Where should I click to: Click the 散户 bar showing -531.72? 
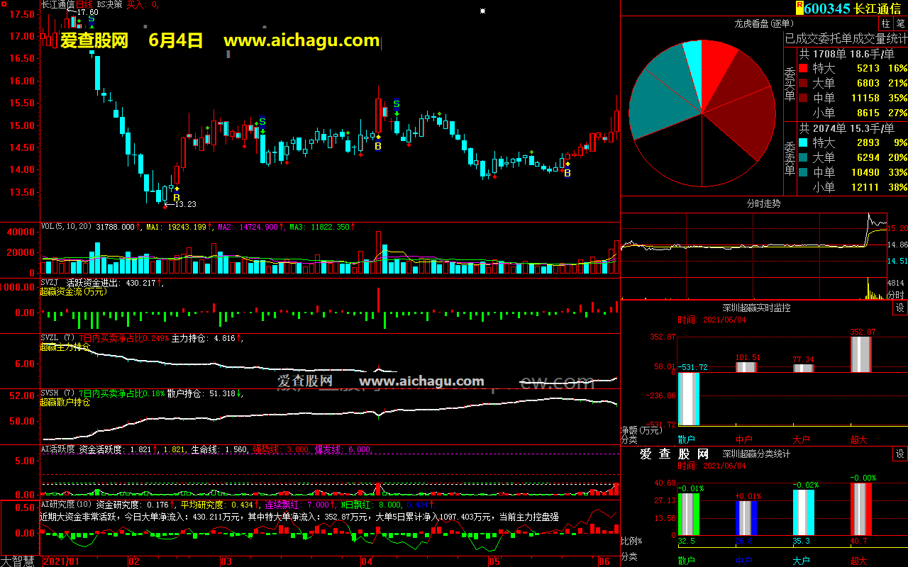[689, 398]
